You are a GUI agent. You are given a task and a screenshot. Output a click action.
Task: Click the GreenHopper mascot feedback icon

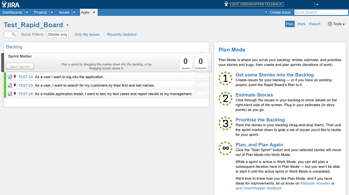click(226, 4)
